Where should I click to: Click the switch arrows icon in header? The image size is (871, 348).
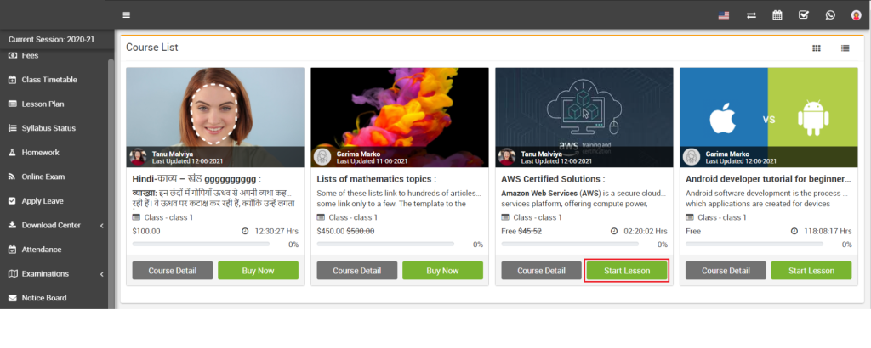point(751,15)
